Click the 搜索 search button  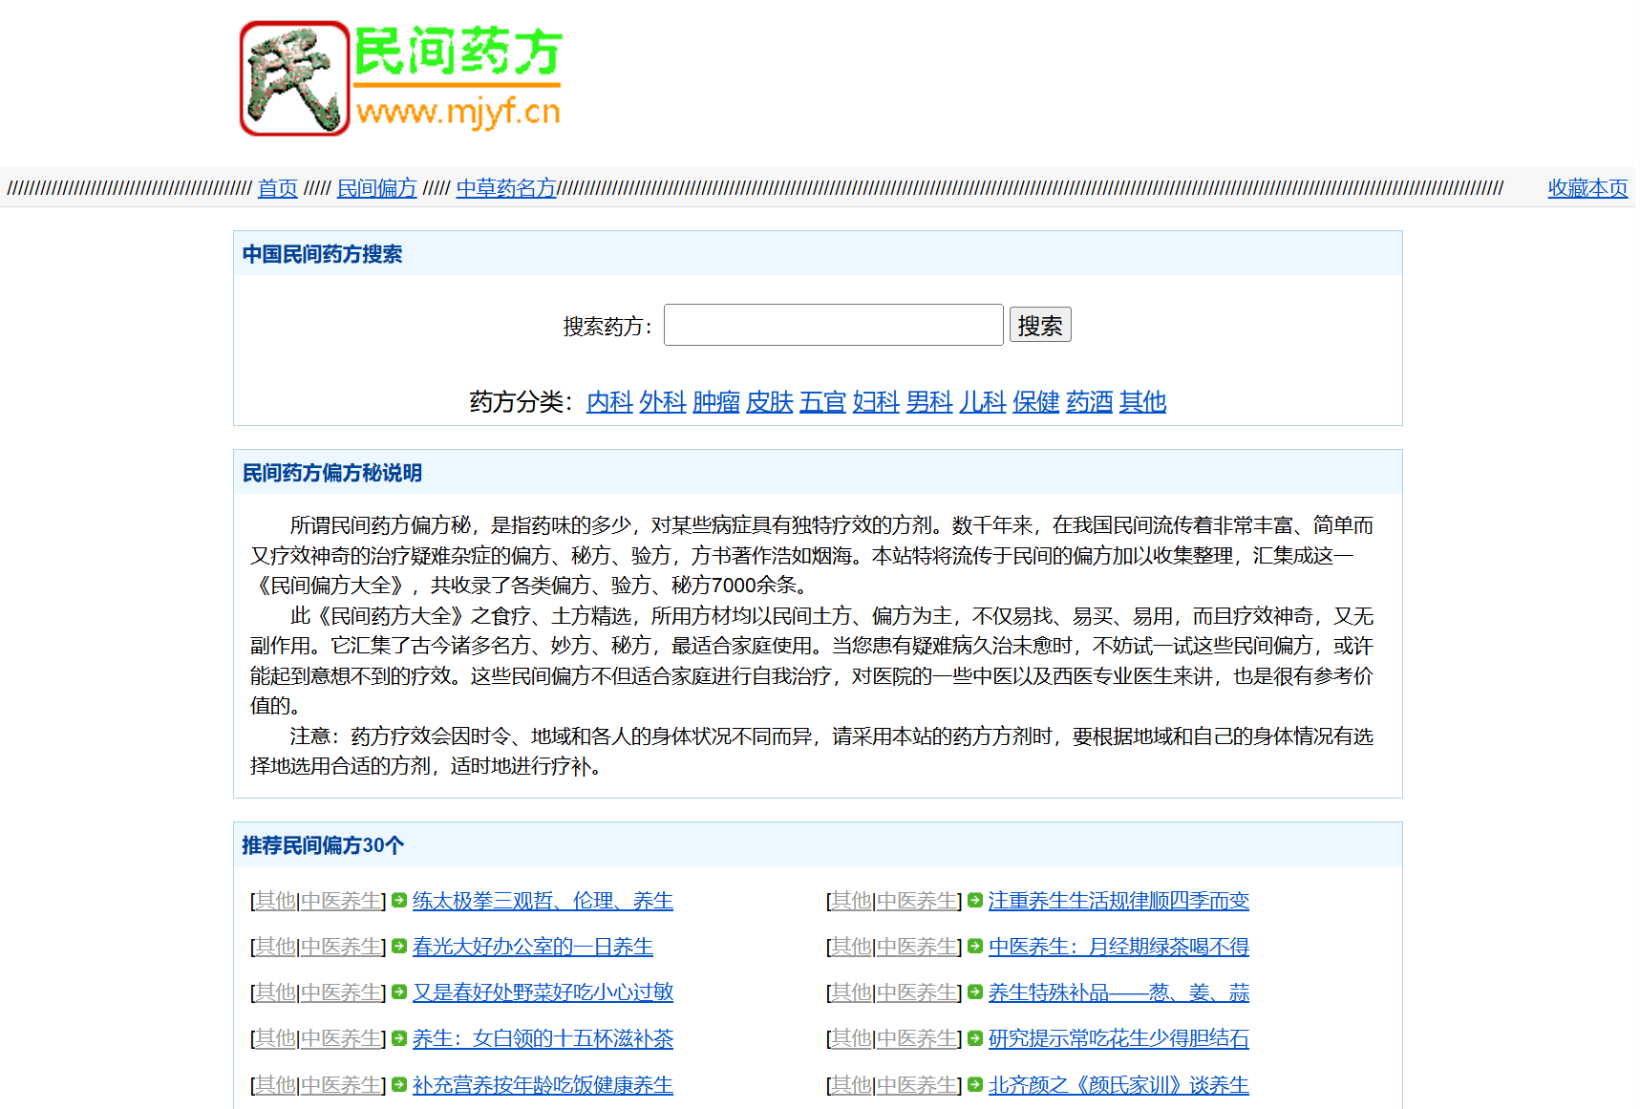(x=1040, y=324)
